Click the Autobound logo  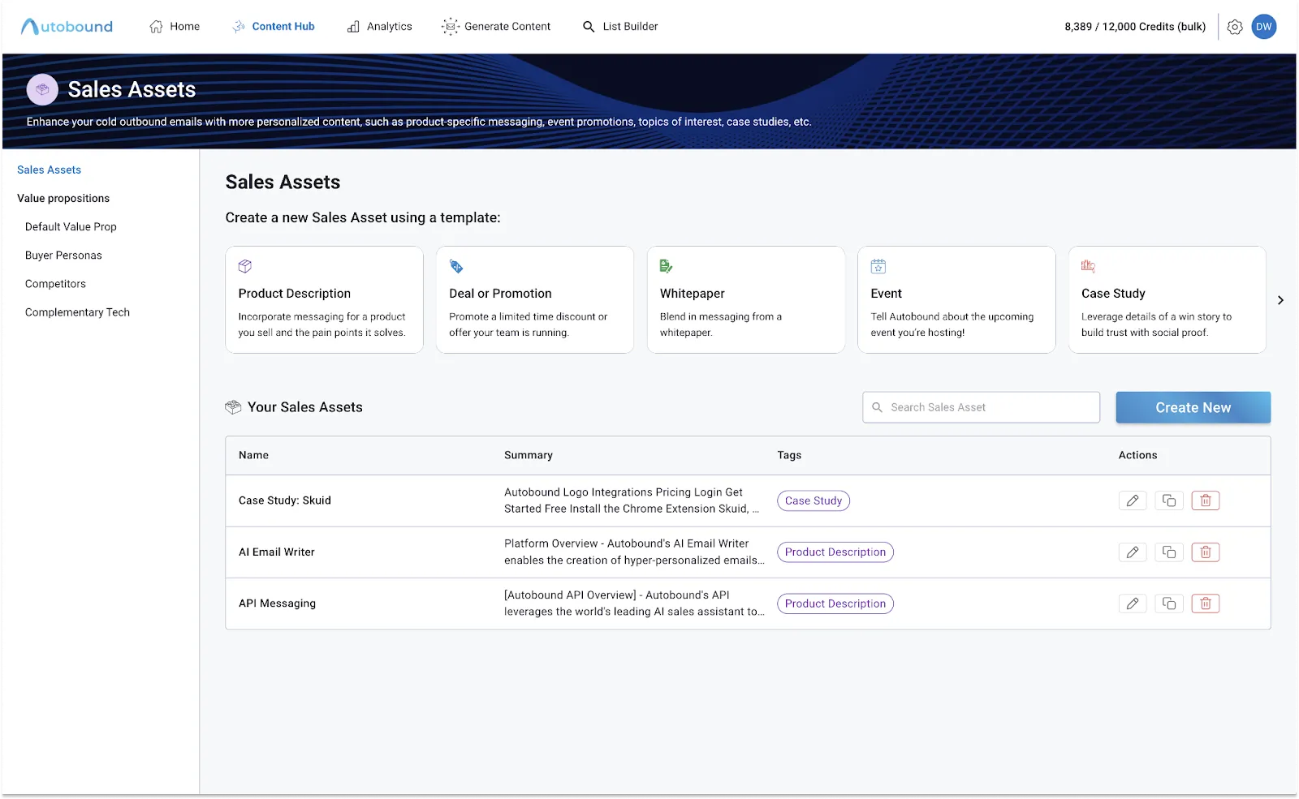(x=67, y=27)
